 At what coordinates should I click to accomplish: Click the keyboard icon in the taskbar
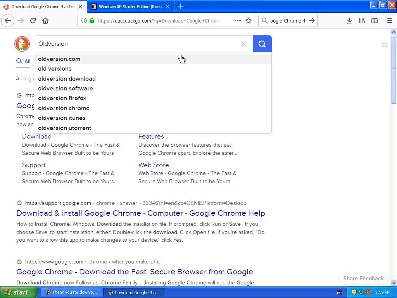click(340, 293)
